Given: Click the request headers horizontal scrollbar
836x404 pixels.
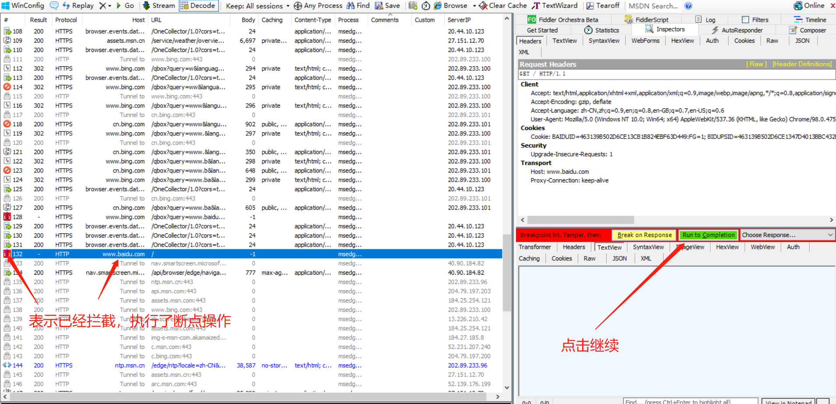Looking at the screenshot, I should (x=580, y=220).
